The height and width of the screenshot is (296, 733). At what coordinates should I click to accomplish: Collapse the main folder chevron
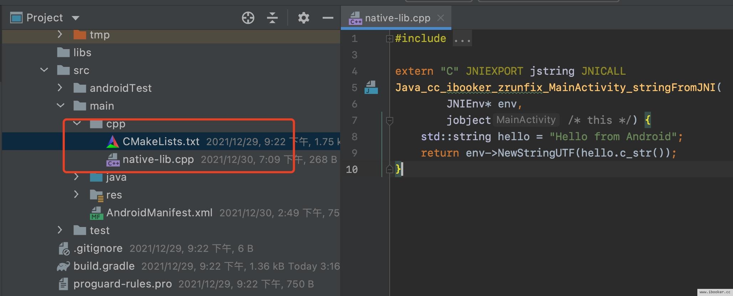[61, 106]
